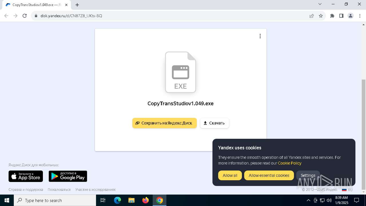Click the CopyTransStudiov1.049.exe file name
The image size is (366, 206).
point(180,104)
